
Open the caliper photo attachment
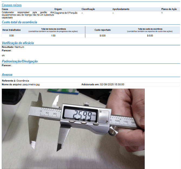pos(73,129)
